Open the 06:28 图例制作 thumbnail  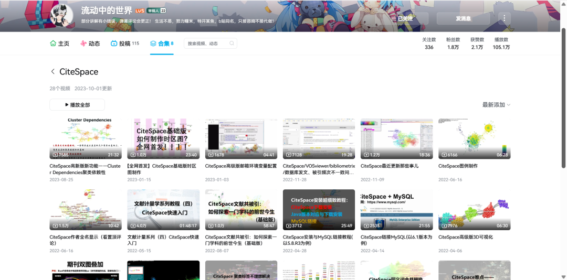tap(475, 139)
